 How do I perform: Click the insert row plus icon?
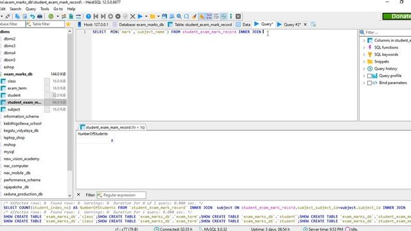(x=110, y=16)
